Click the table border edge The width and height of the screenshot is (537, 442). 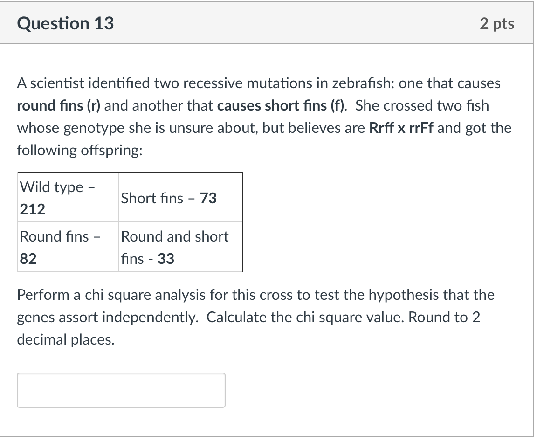(242, 221)
